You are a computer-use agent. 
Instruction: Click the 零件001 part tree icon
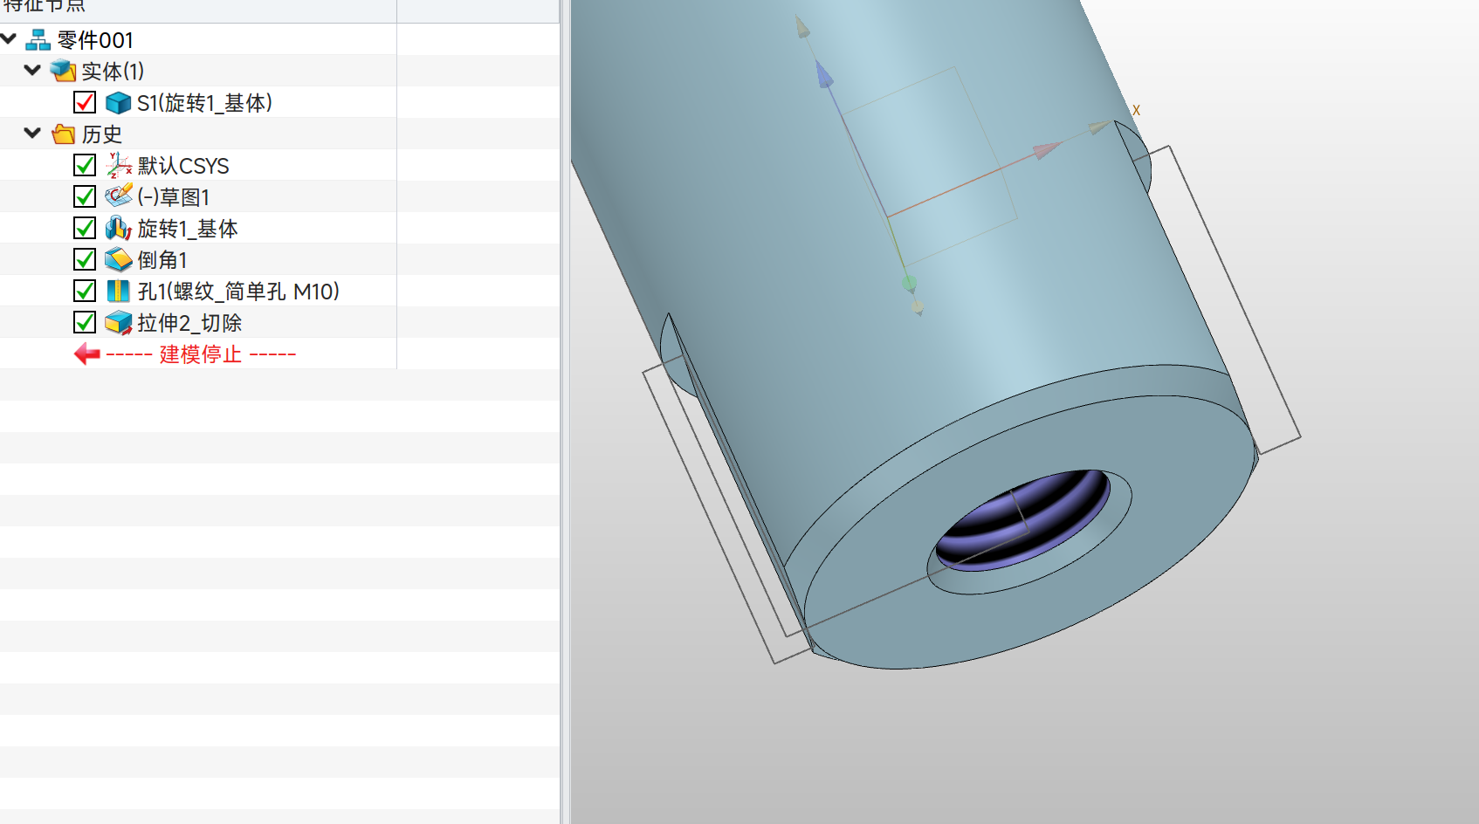[38, 40]
